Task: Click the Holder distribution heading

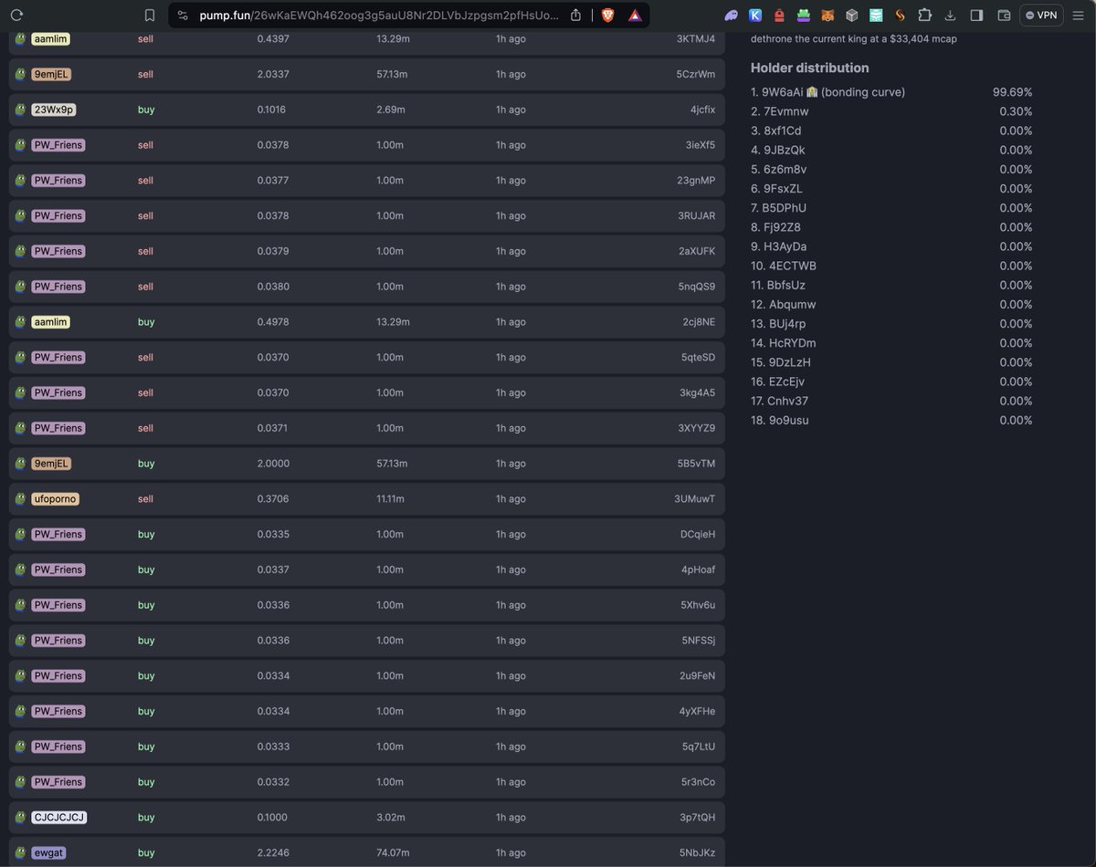Action: click(810, 68)
